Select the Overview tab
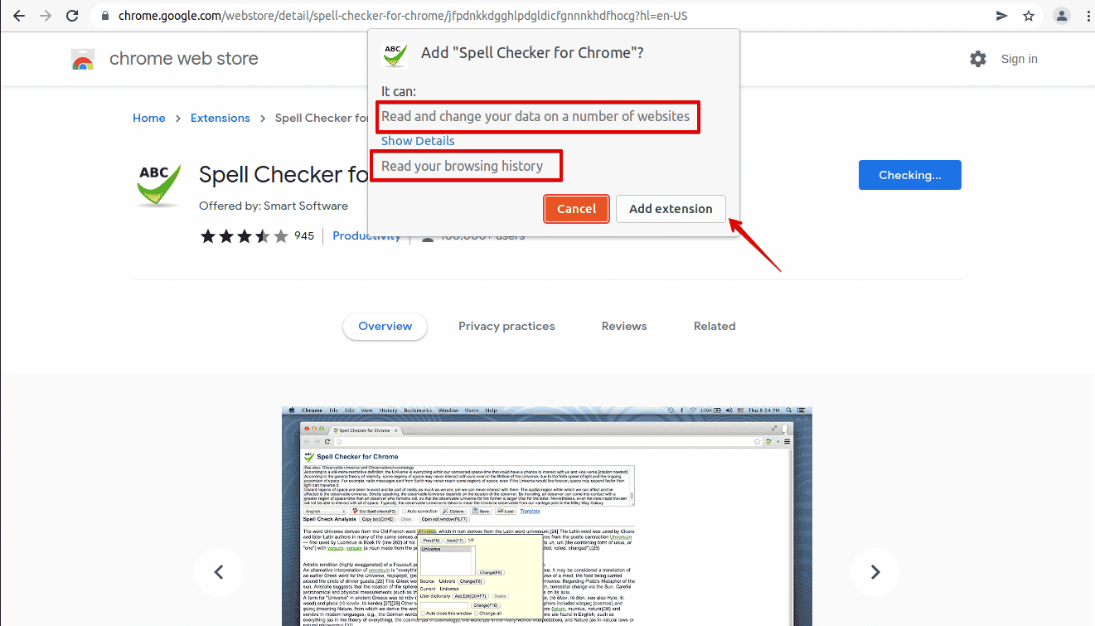Image resolution: width=1095 pixels, height=626 pixels. [385, 326]
